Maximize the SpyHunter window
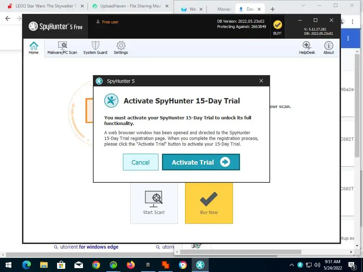The width and height of the screenshot is (363, 272). click(315, 20)
